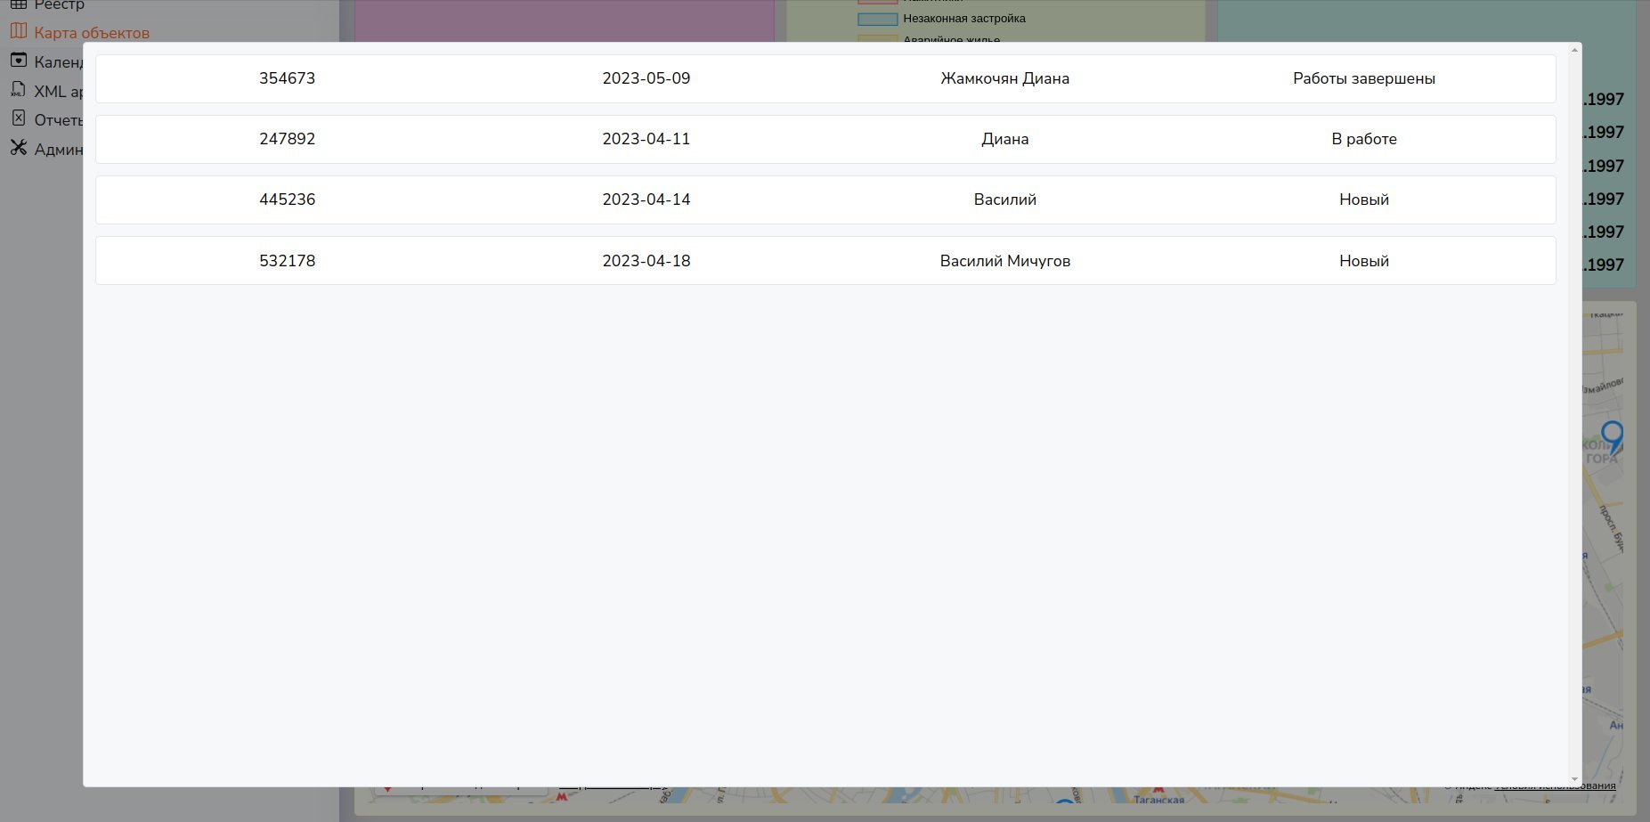Click the calendar icon in sidebar
This screenshot has width=1650, height=822.
19,61
